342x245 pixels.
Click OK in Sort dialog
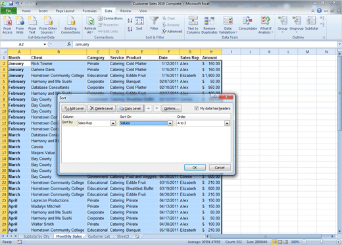point(195,167)
